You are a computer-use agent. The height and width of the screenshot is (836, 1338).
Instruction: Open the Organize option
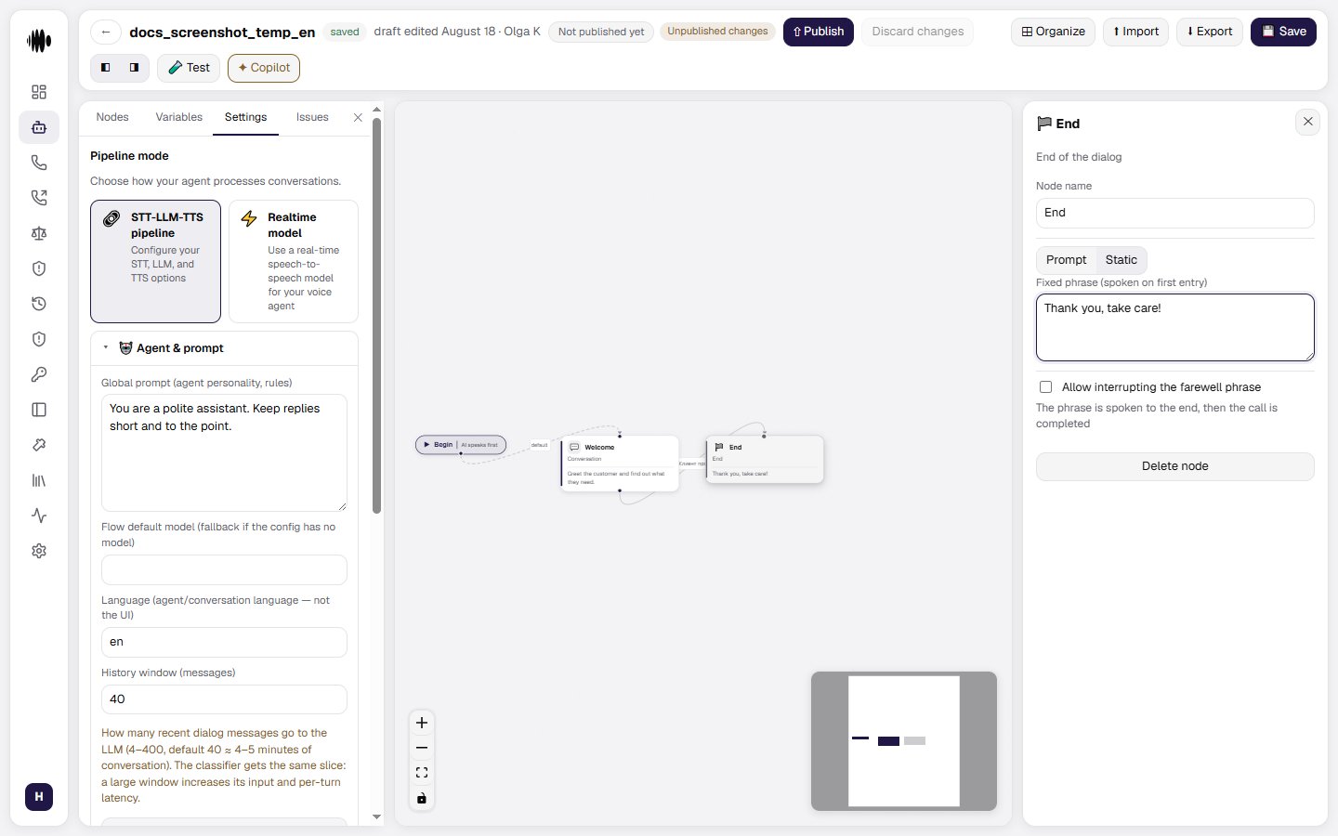(x=1053, y=32)
